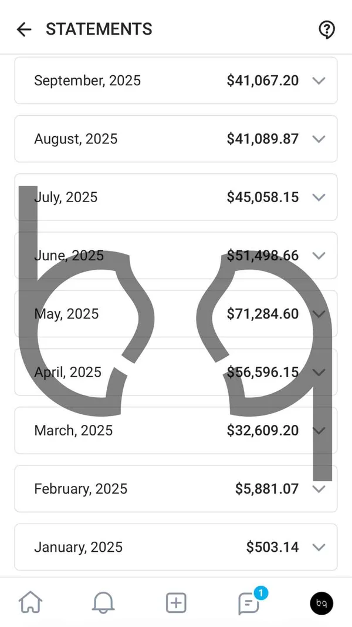
Task: Open the help icon on statements screen
Action: click(327, 29)
